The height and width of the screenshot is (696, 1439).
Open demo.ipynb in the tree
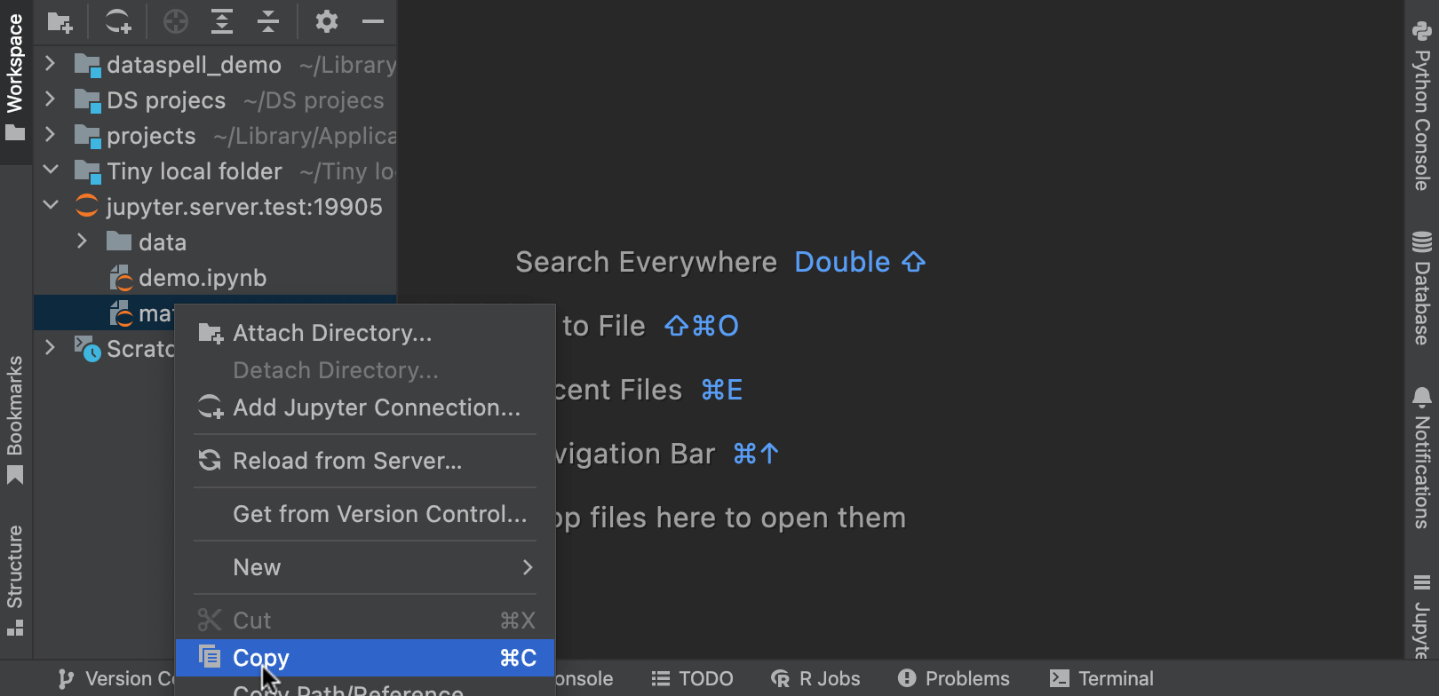(202, 278)
